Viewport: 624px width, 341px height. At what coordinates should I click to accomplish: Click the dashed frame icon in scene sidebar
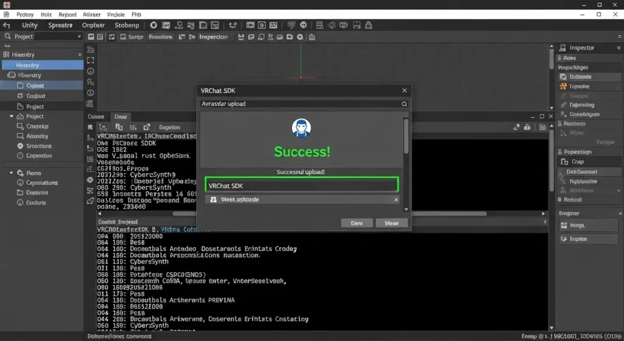[x=91, y=60]
